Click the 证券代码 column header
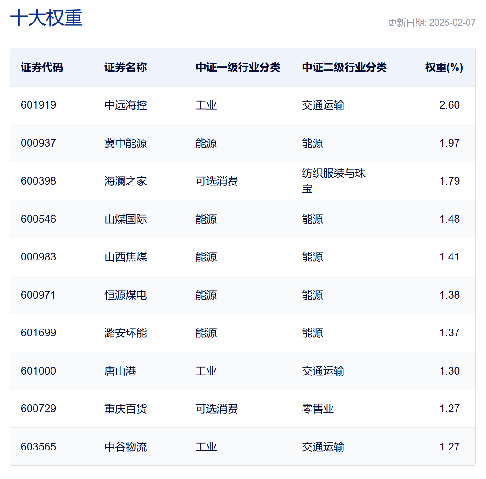The width and height of the screenshot is (486, 479). (41, 67)
